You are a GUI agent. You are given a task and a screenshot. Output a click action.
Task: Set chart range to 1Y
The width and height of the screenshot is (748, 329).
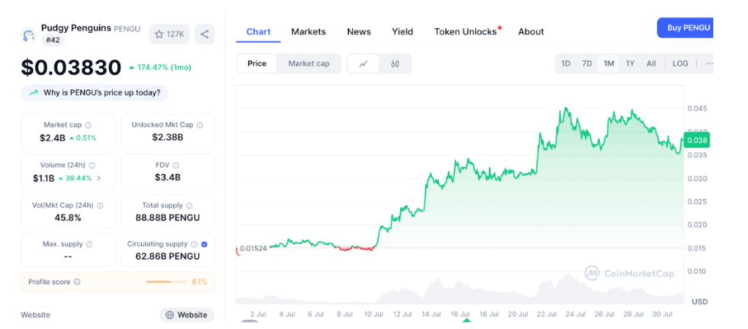(630, 64)
